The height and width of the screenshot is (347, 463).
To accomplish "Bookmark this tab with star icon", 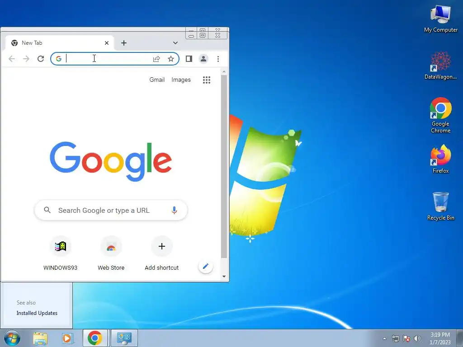I will [x=171, y=59].
